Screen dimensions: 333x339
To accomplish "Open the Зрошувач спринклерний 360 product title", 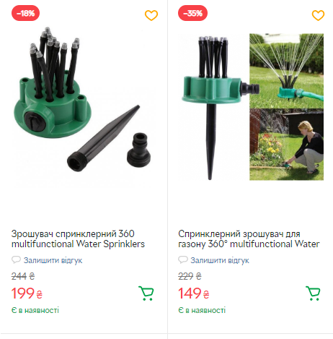I will 78,239.
